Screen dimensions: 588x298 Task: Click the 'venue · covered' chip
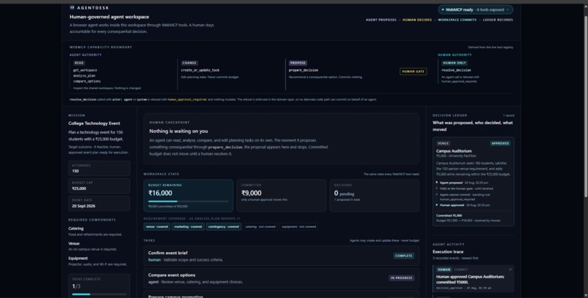(157, 226)
